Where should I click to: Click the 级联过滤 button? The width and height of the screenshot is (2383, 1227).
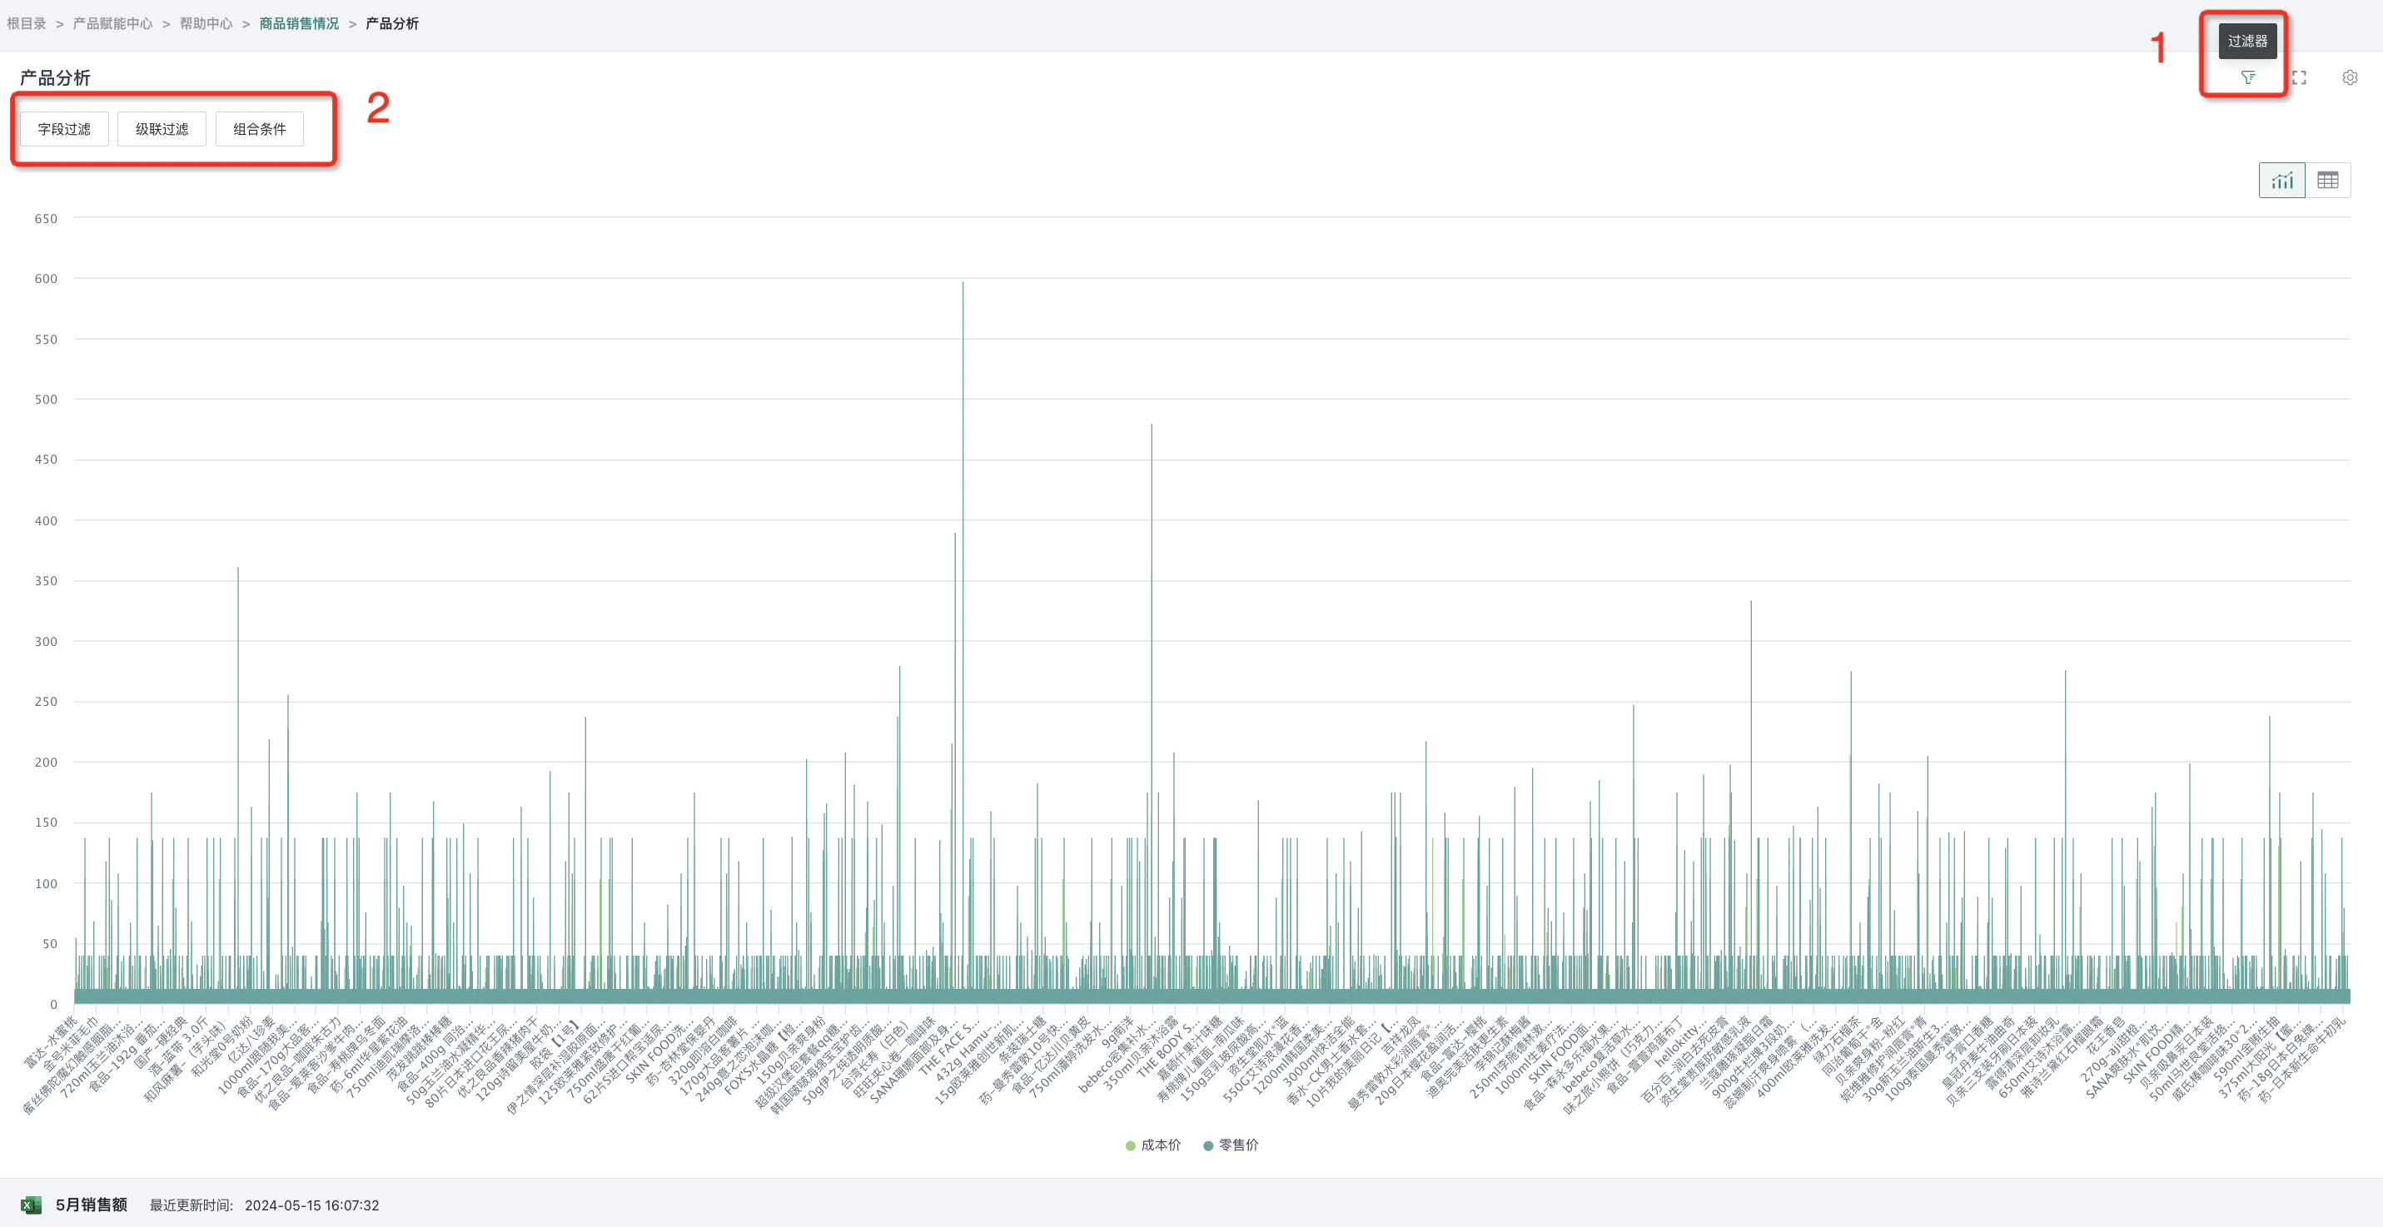[x=162, y=130]
